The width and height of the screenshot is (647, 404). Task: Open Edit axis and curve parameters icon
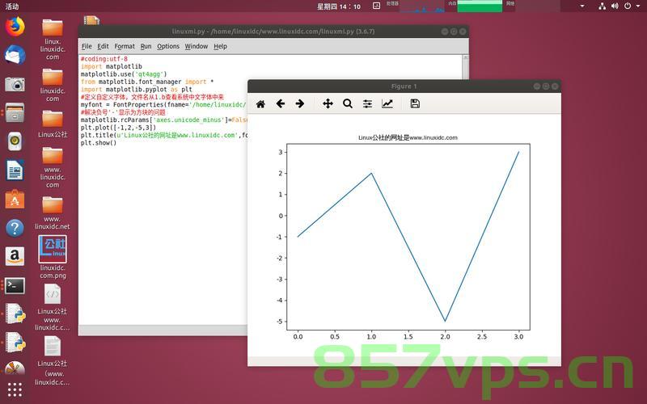point(387,104)
